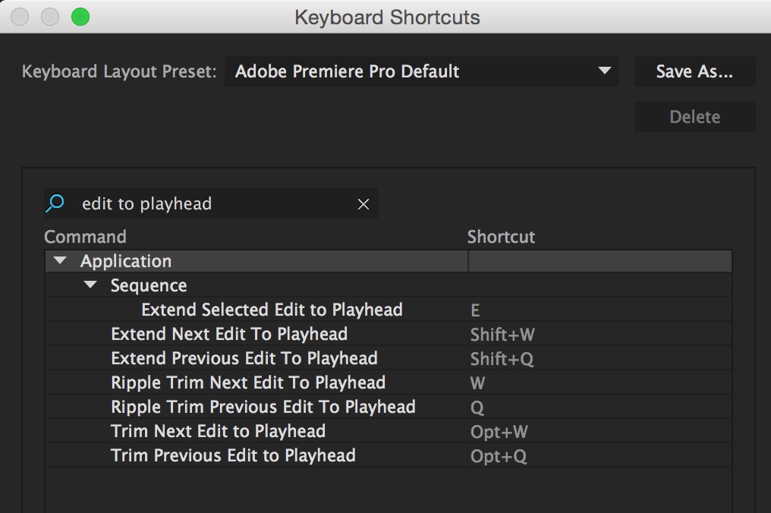Collapse the Sequence subgroup triangle
Image resolution: width=771 pixels, height=513 pixels.
(90, 285)
